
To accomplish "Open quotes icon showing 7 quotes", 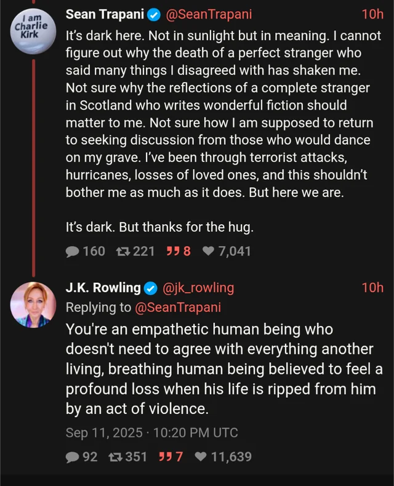I will [166, 457].
